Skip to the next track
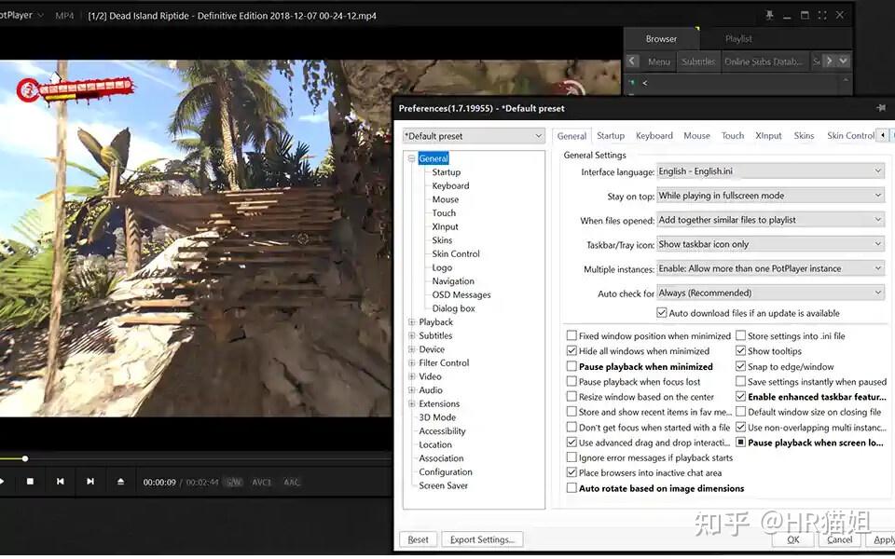Image resolution: width=895 pixels, height=559 pixels. tap(90, 482)
